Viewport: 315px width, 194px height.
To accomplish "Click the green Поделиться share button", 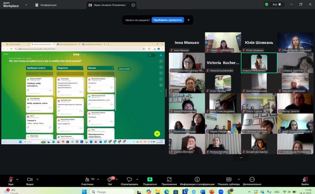I will click(x=150, y=180).
